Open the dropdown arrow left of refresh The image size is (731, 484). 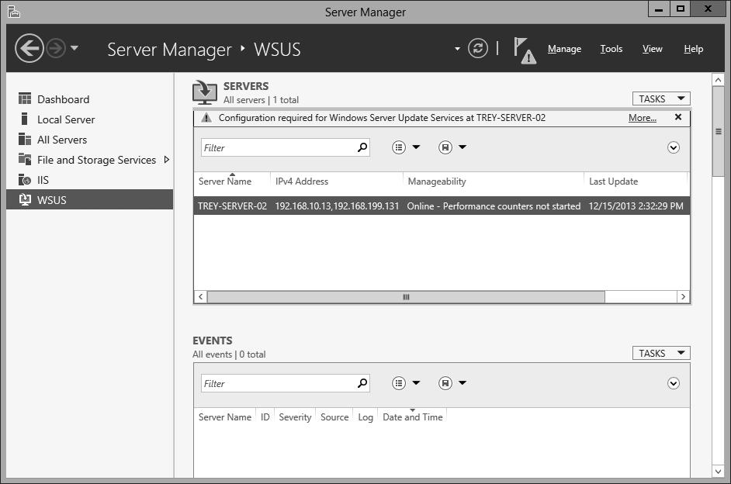(x=457, y=48)
